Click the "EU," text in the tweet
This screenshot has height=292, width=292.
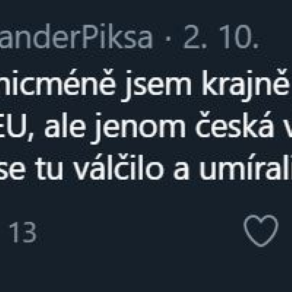(17, 127)
